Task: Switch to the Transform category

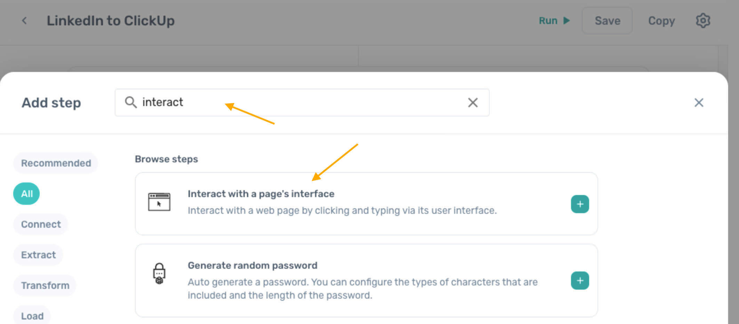Action: point(45,285)
